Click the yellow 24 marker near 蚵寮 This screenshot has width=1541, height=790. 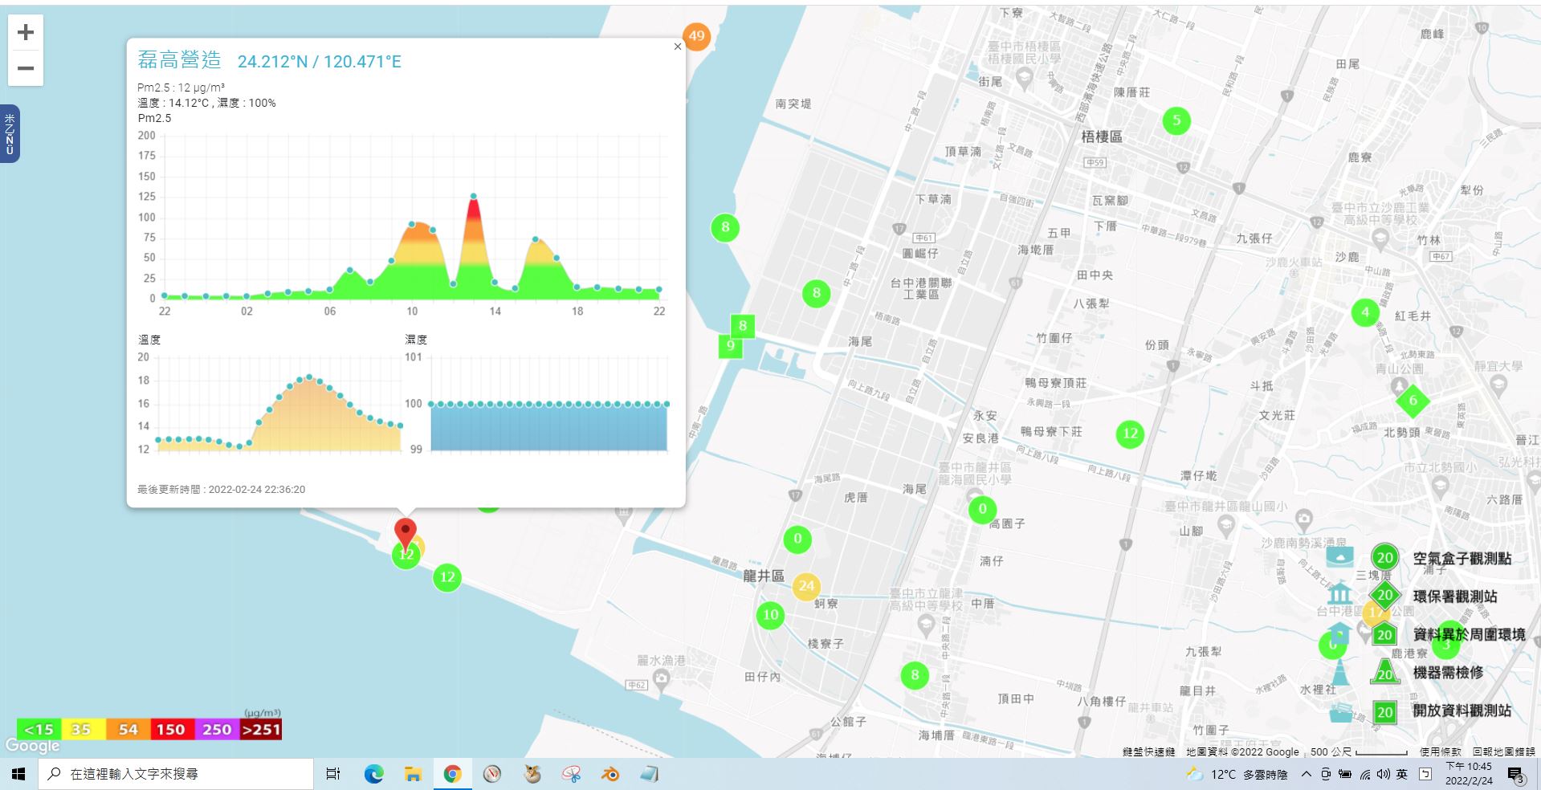coord(807,587)
